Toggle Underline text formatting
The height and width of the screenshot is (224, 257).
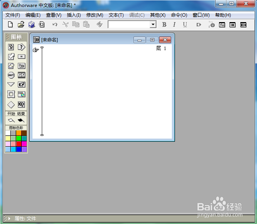[x=185, y=24]
